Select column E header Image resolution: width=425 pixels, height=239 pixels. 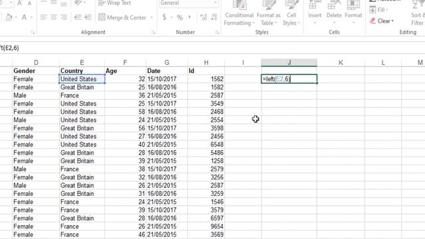[82, 62]
